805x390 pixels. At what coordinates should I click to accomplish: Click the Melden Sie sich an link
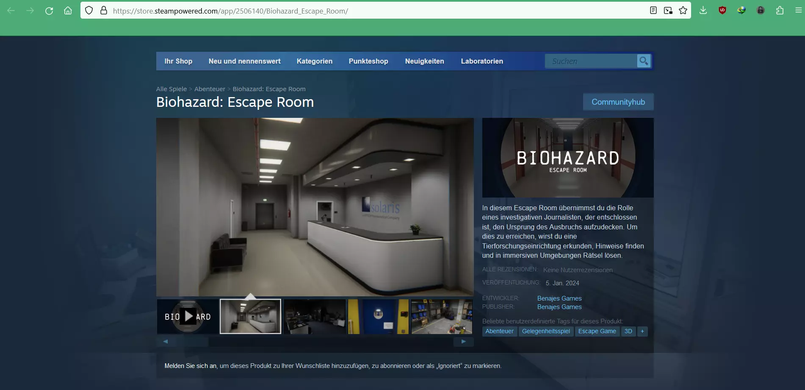(x=191, y=366)
